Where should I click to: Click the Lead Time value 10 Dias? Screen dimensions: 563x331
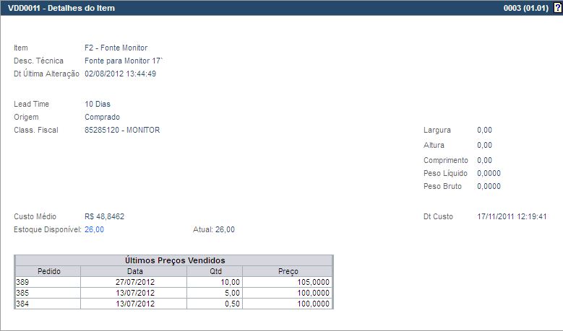pyautogui.click(x=98, y=104)
